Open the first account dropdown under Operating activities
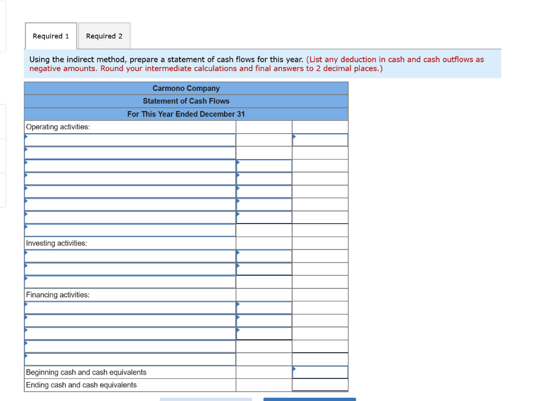This screenshot has width=554, height=401. [130, 140]
